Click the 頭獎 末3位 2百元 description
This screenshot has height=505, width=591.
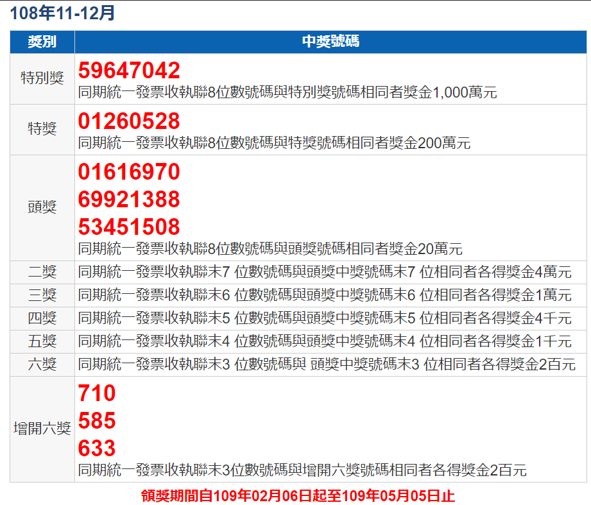coord(327,364)
